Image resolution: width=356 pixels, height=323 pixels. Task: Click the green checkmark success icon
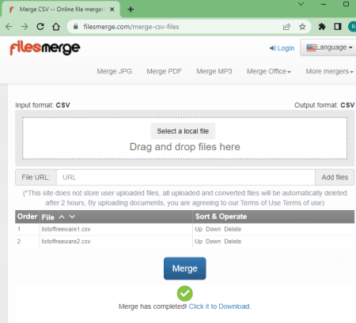tap(184, 294)
